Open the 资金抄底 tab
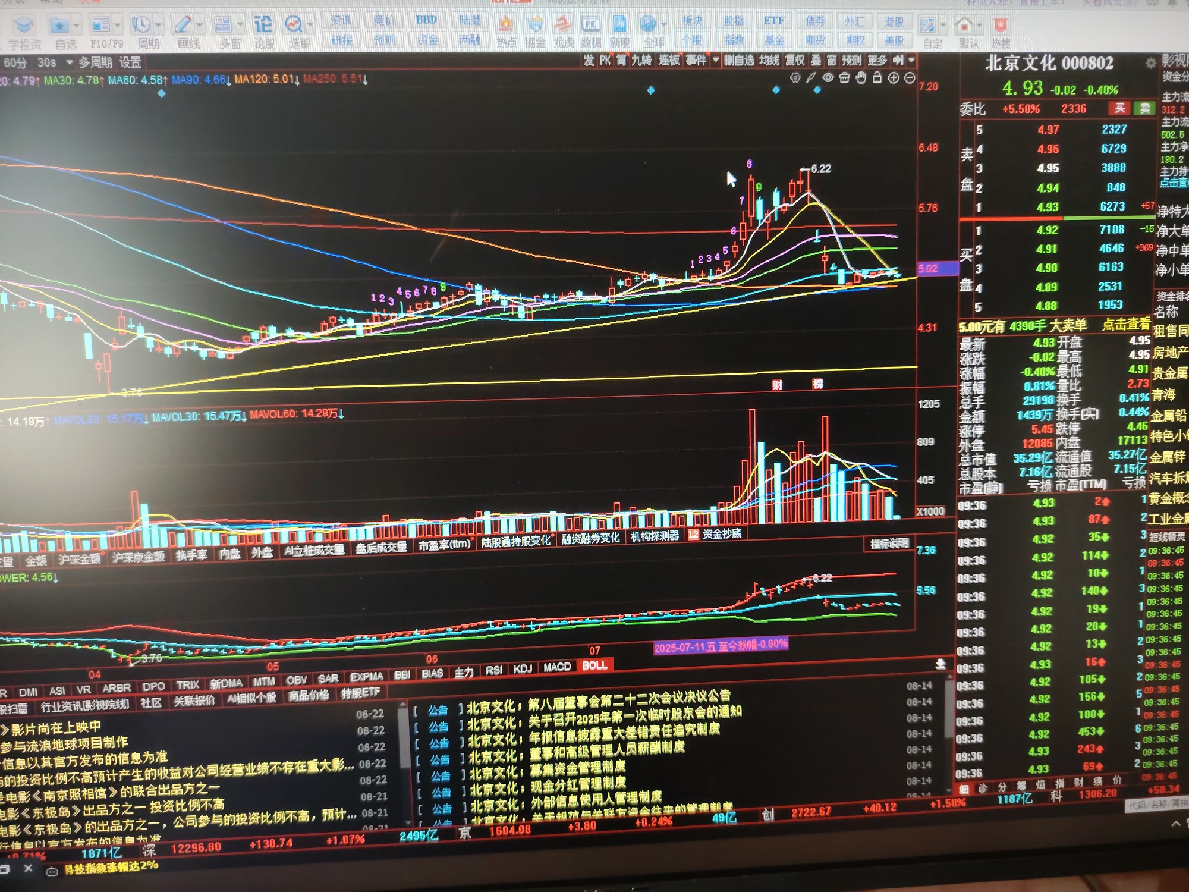1189x892 pixels. (716, 534)
